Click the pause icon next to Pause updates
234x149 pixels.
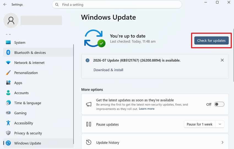(89, 124)
